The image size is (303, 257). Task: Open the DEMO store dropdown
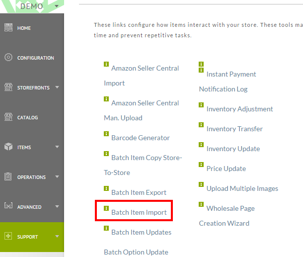(57, 6)
